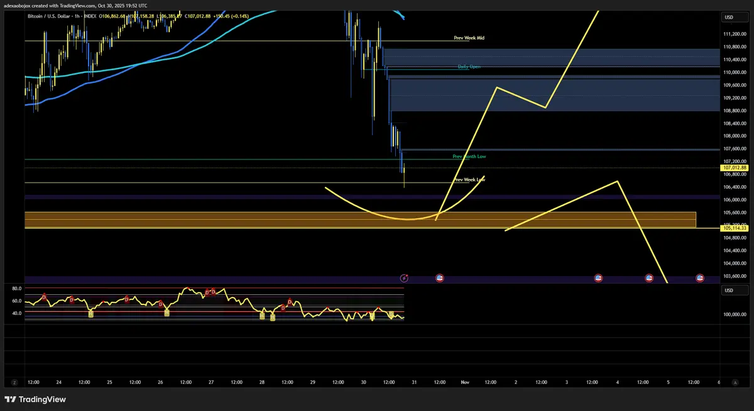
Task: Click the C107,012.88 close value in legend
Action: point(197,16)
